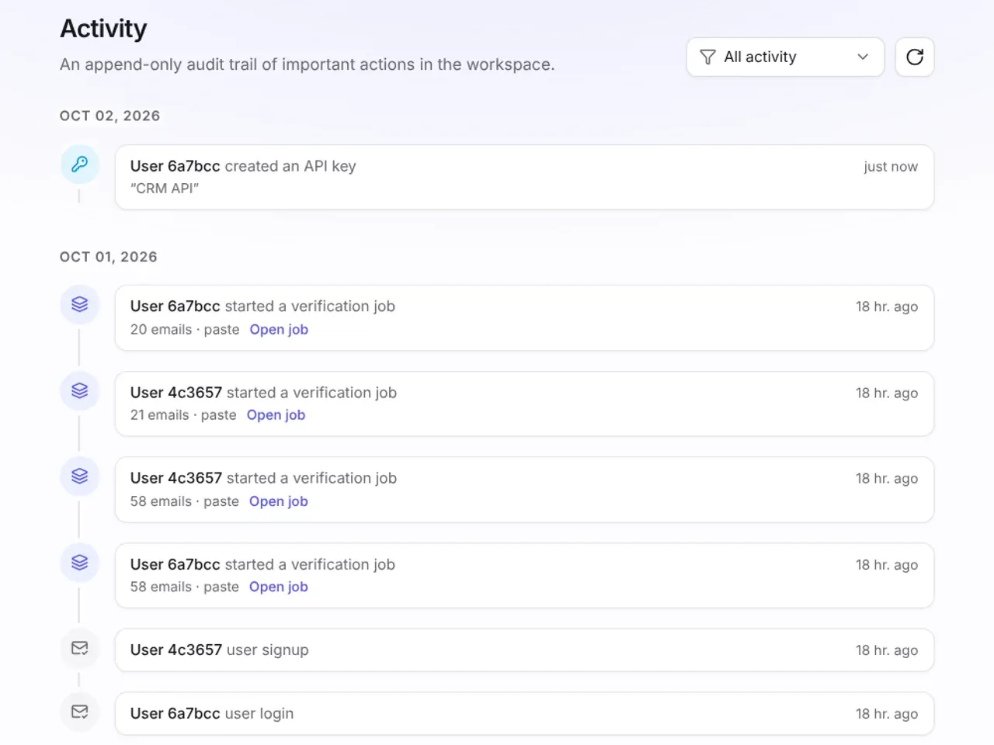Open job for User 4c3657's 58 emails verification

click(279, 501)
